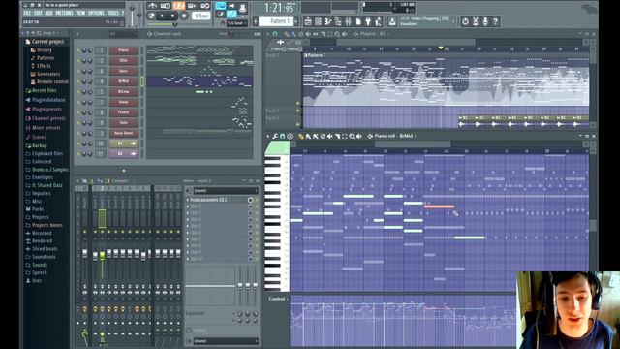The width and height of the screenshot is (620, 349).
Task: Open the channel rack view toolbar icon
Action: [318, 21]
